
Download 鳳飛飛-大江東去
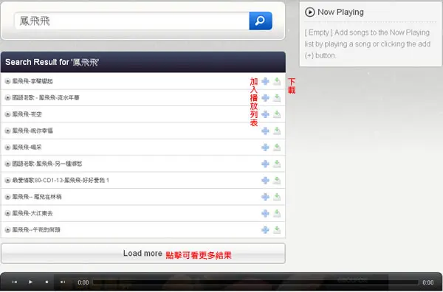tap(277, 213)
